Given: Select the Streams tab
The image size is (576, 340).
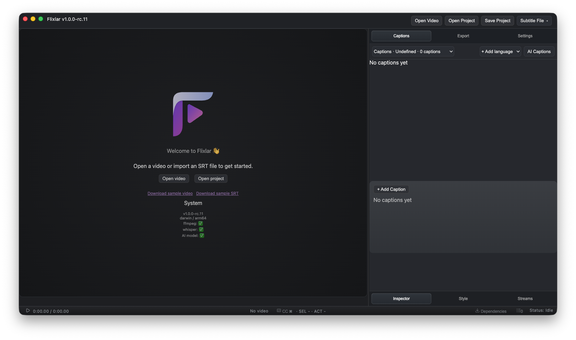Looking at the screenshot, I should click(525, 299).
